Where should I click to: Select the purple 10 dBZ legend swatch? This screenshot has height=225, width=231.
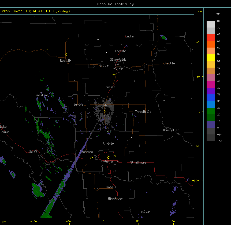coord(211,125)
